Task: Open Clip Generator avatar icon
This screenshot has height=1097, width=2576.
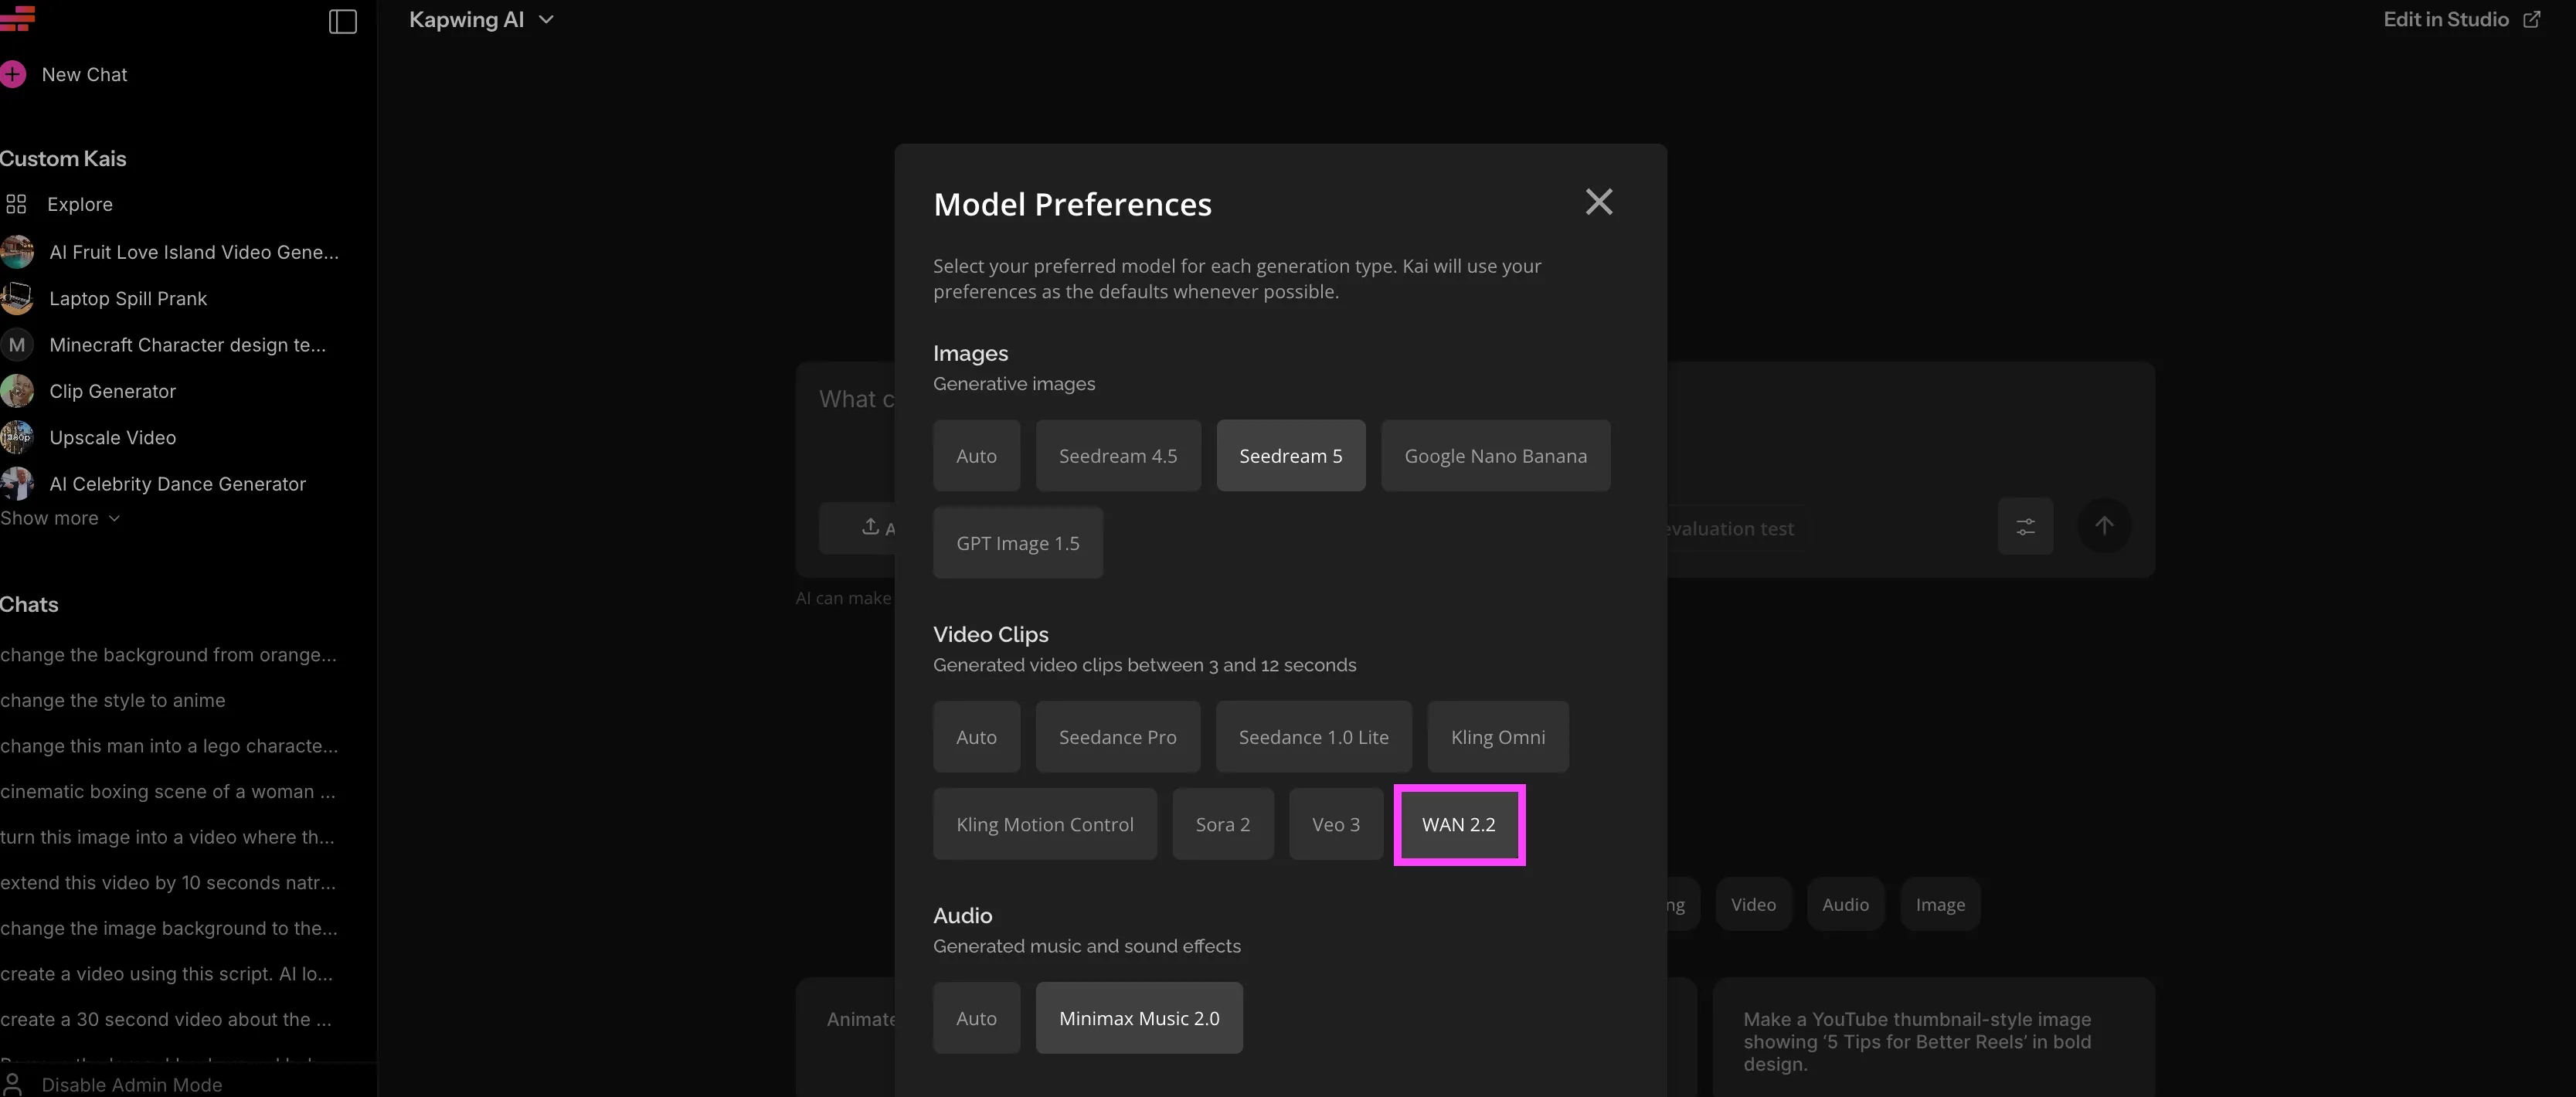Action: click(17, 391)
